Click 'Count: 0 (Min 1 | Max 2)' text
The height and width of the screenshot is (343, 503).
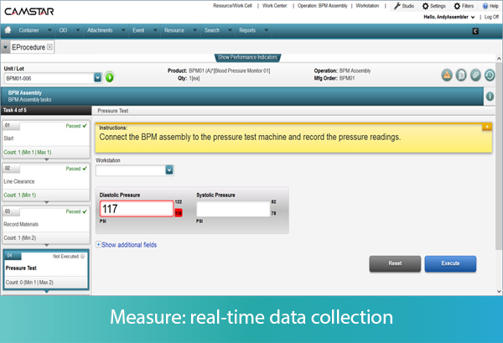point(29,283)
